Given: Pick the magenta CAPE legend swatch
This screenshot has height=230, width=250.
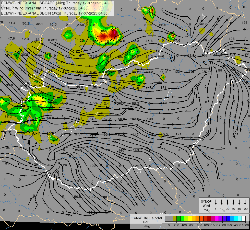Looking at the screenshot, I should [x=217, y=218].
